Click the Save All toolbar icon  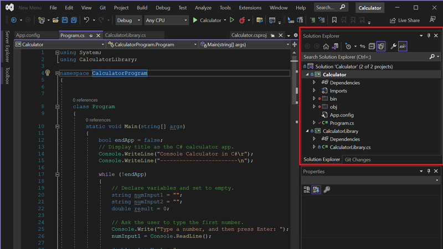coord(74,20)
